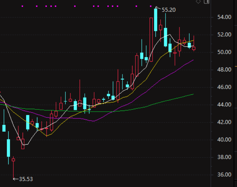Select the 46.00 price axis label
This screenshot has height=187, width=237.
pos(224,87)
